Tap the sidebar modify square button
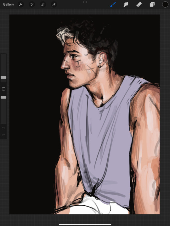The width and height of the screenshot is (170, 226). [3, 89]
